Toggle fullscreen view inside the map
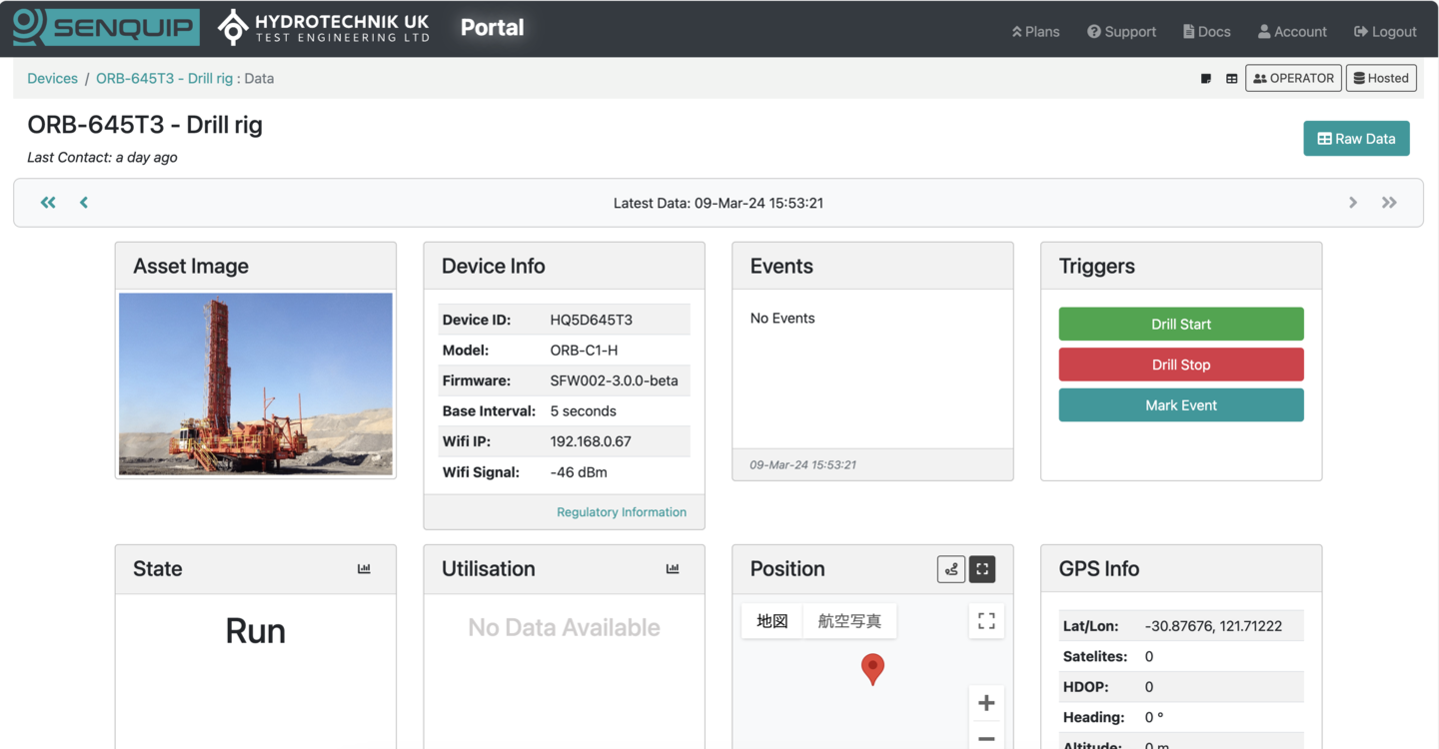The height and width of the screenshot is (749, 1439). tap(986, 621)
